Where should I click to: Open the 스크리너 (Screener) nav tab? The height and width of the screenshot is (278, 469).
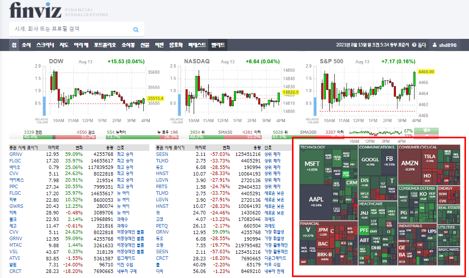coord(45,45)
